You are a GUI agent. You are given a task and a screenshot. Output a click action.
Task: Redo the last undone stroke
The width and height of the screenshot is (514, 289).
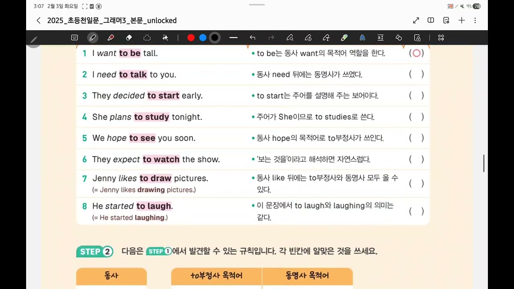click(x=271, y=38)
